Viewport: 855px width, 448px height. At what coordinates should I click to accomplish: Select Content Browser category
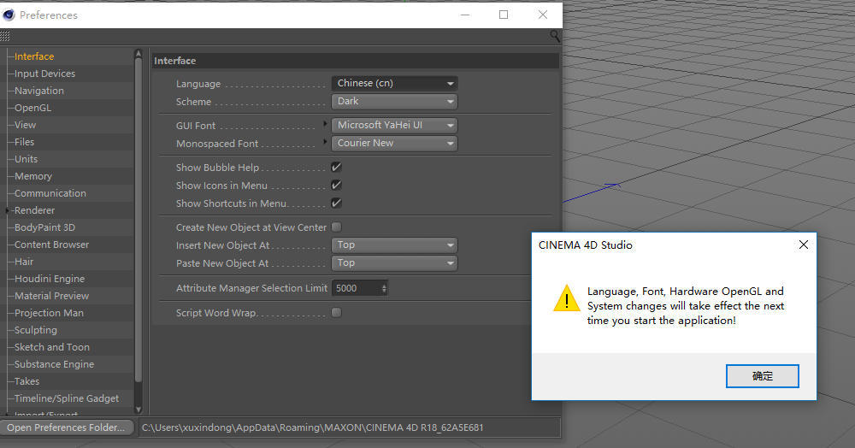pos(52,245)
